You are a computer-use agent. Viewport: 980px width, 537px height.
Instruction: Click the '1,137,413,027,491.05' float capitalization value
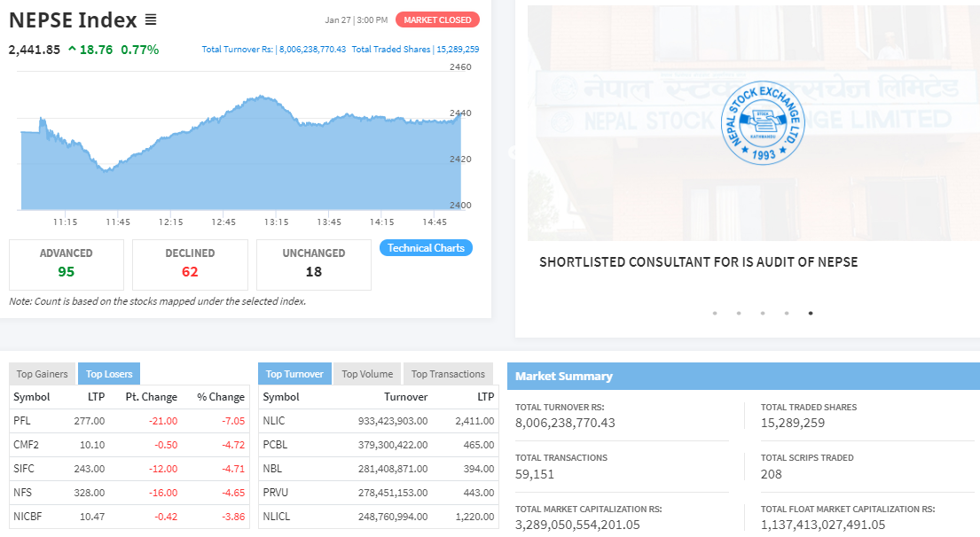point(823,525)
